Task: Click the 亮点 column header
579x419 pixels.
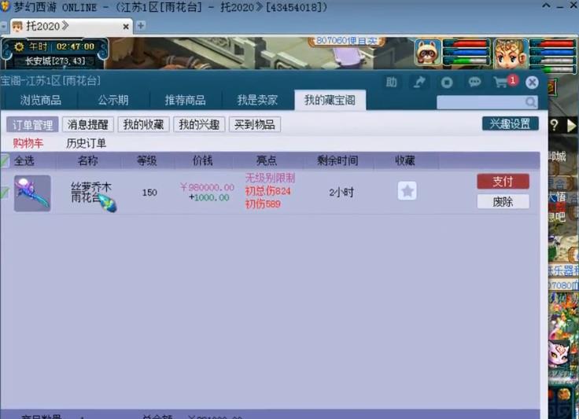Action: click(267, 160)
